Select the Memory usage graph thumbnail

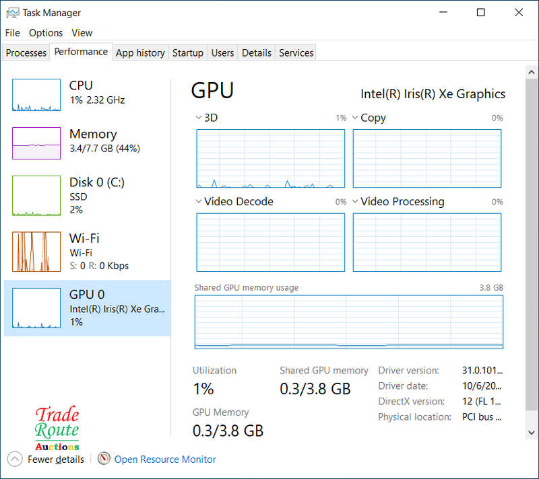click(x=36, y=143)
